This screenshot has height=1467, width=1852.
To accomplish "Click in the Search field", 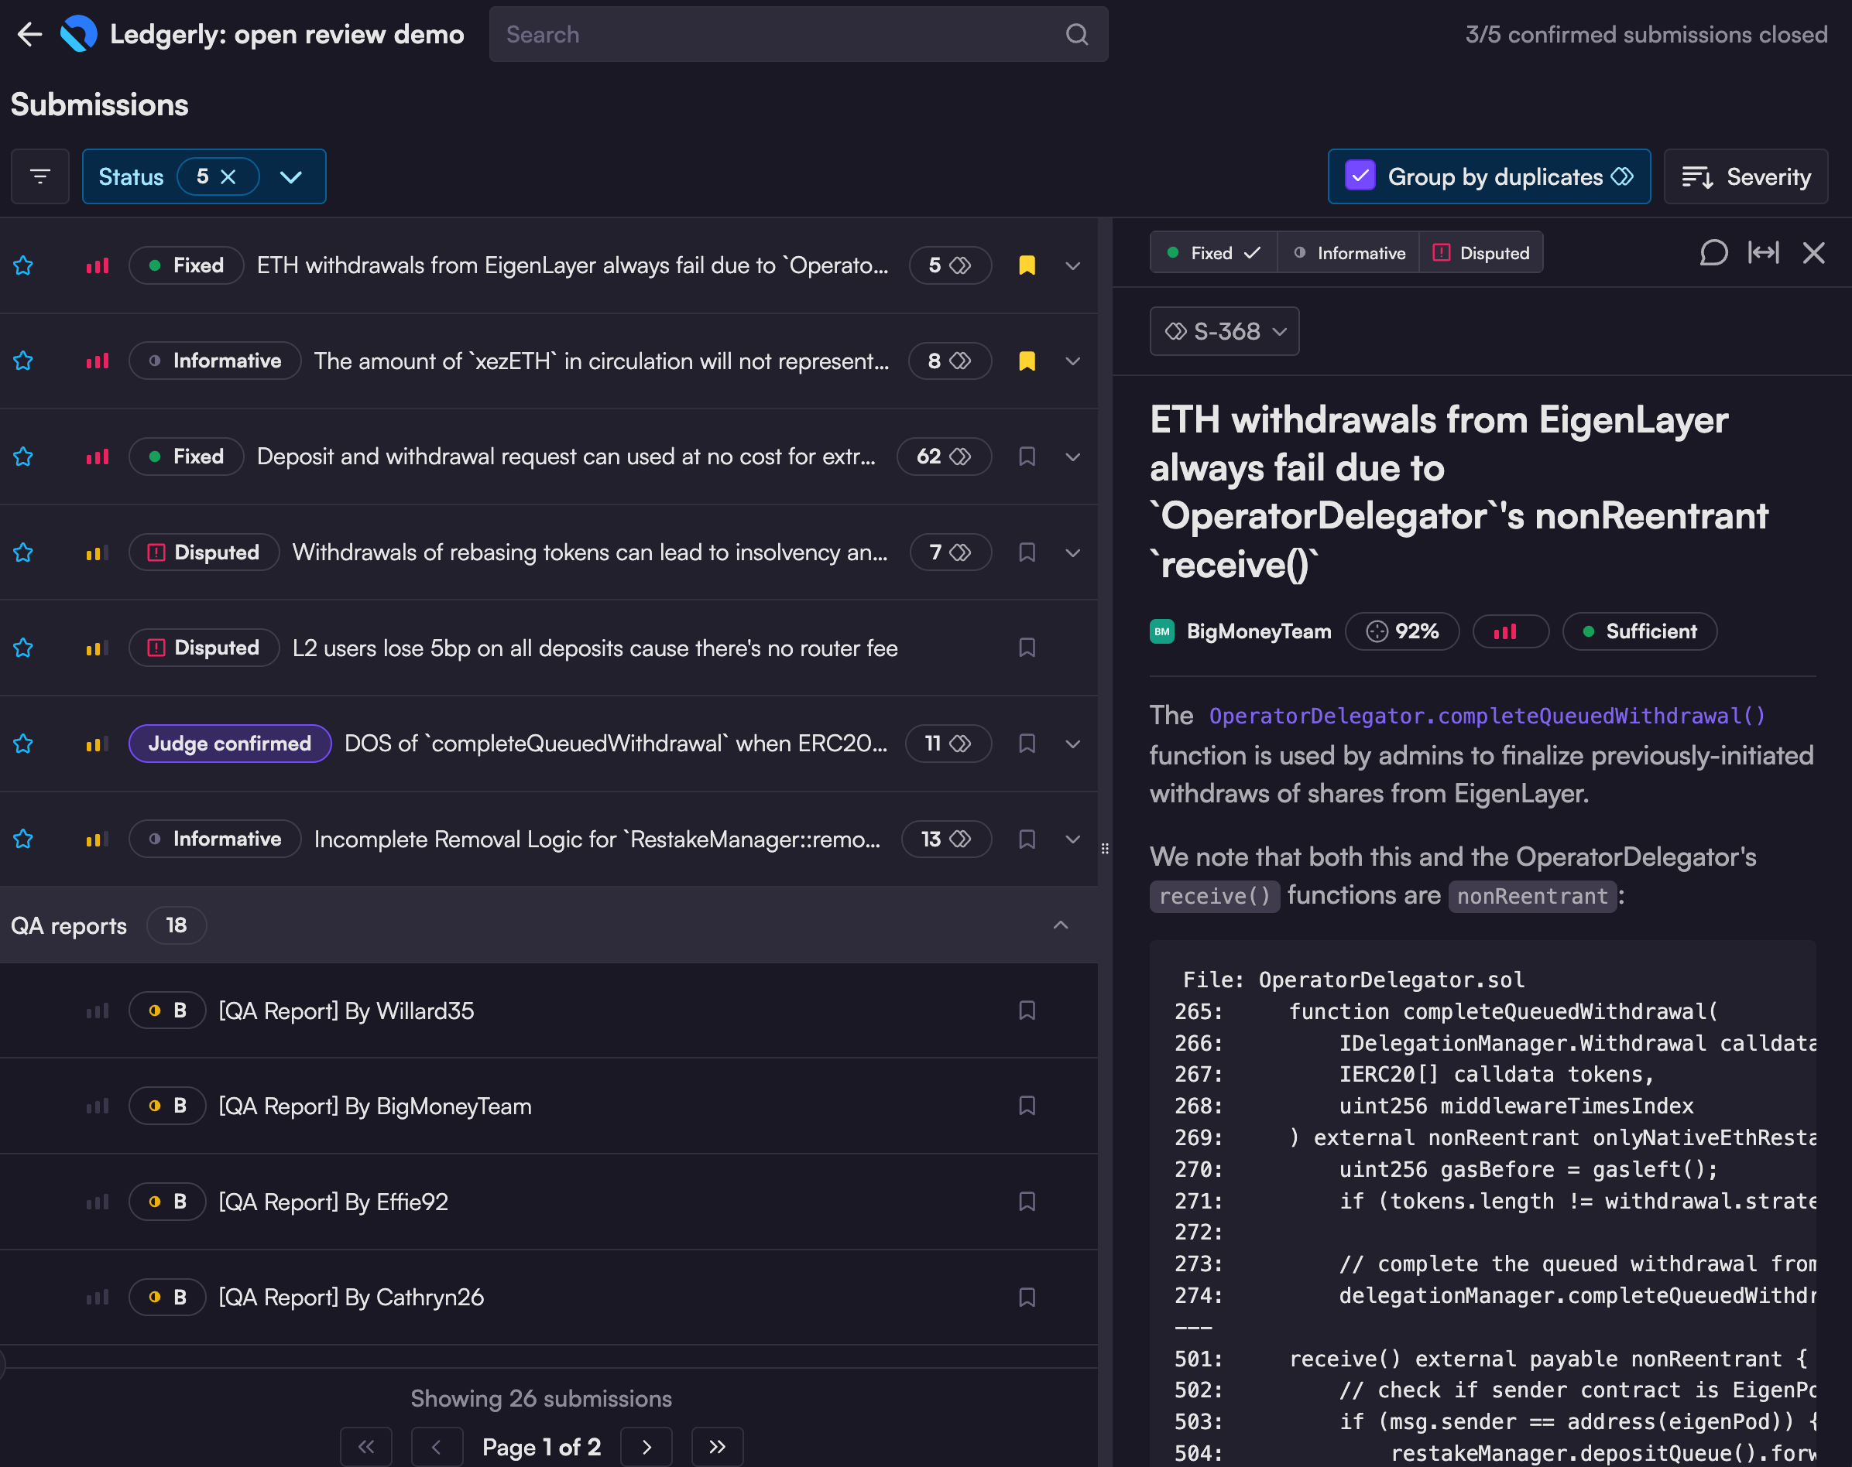I will click(x=773, y=34).
